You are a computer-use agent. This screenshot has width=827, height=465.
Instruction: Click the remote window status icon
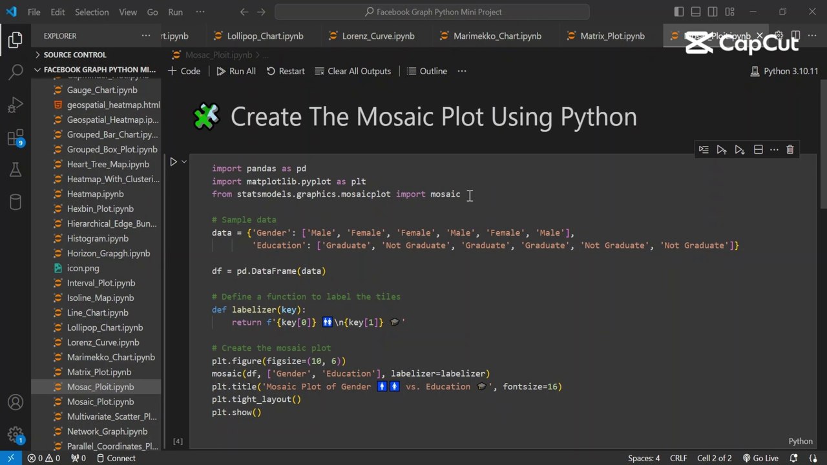click(x=10, y=458)
